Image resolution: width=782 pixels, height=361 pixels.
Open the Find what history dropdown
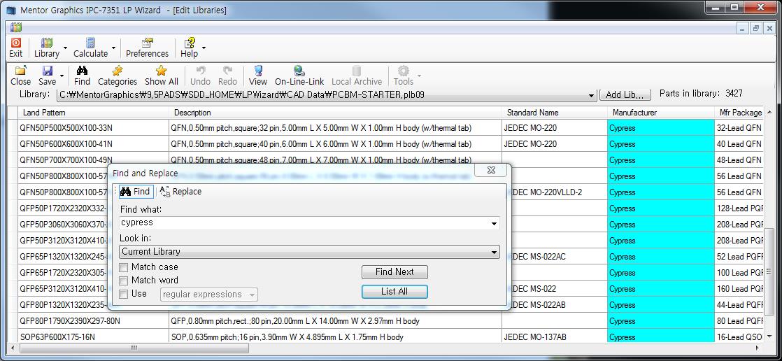pyautogui.click(x=495, y=224)
